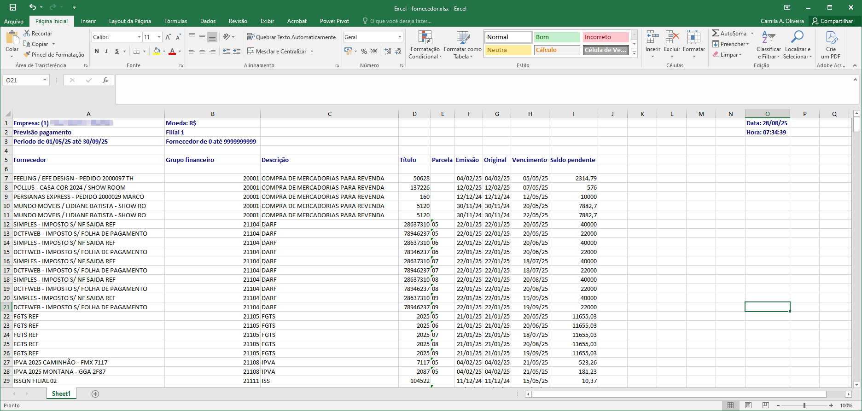Add a new sheet with plus icon
The height and width of the screenshot is (411, 862).
[95, 394]
